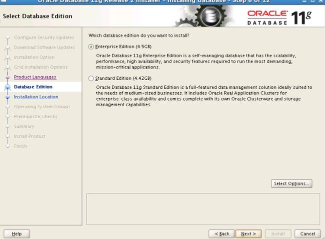Click the Select Database Edition heading
The width and height of the screenshot is (325, 239).
coord(37,16)
